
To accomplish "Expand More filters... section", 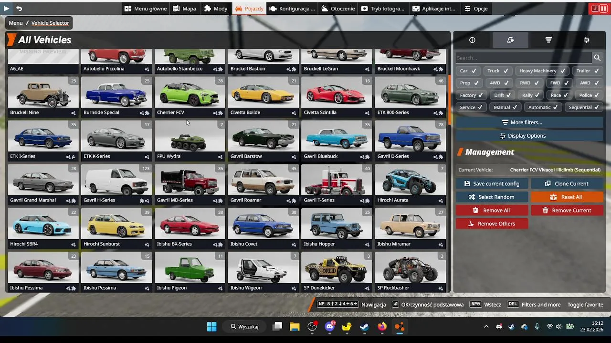I will pos(529,122).
